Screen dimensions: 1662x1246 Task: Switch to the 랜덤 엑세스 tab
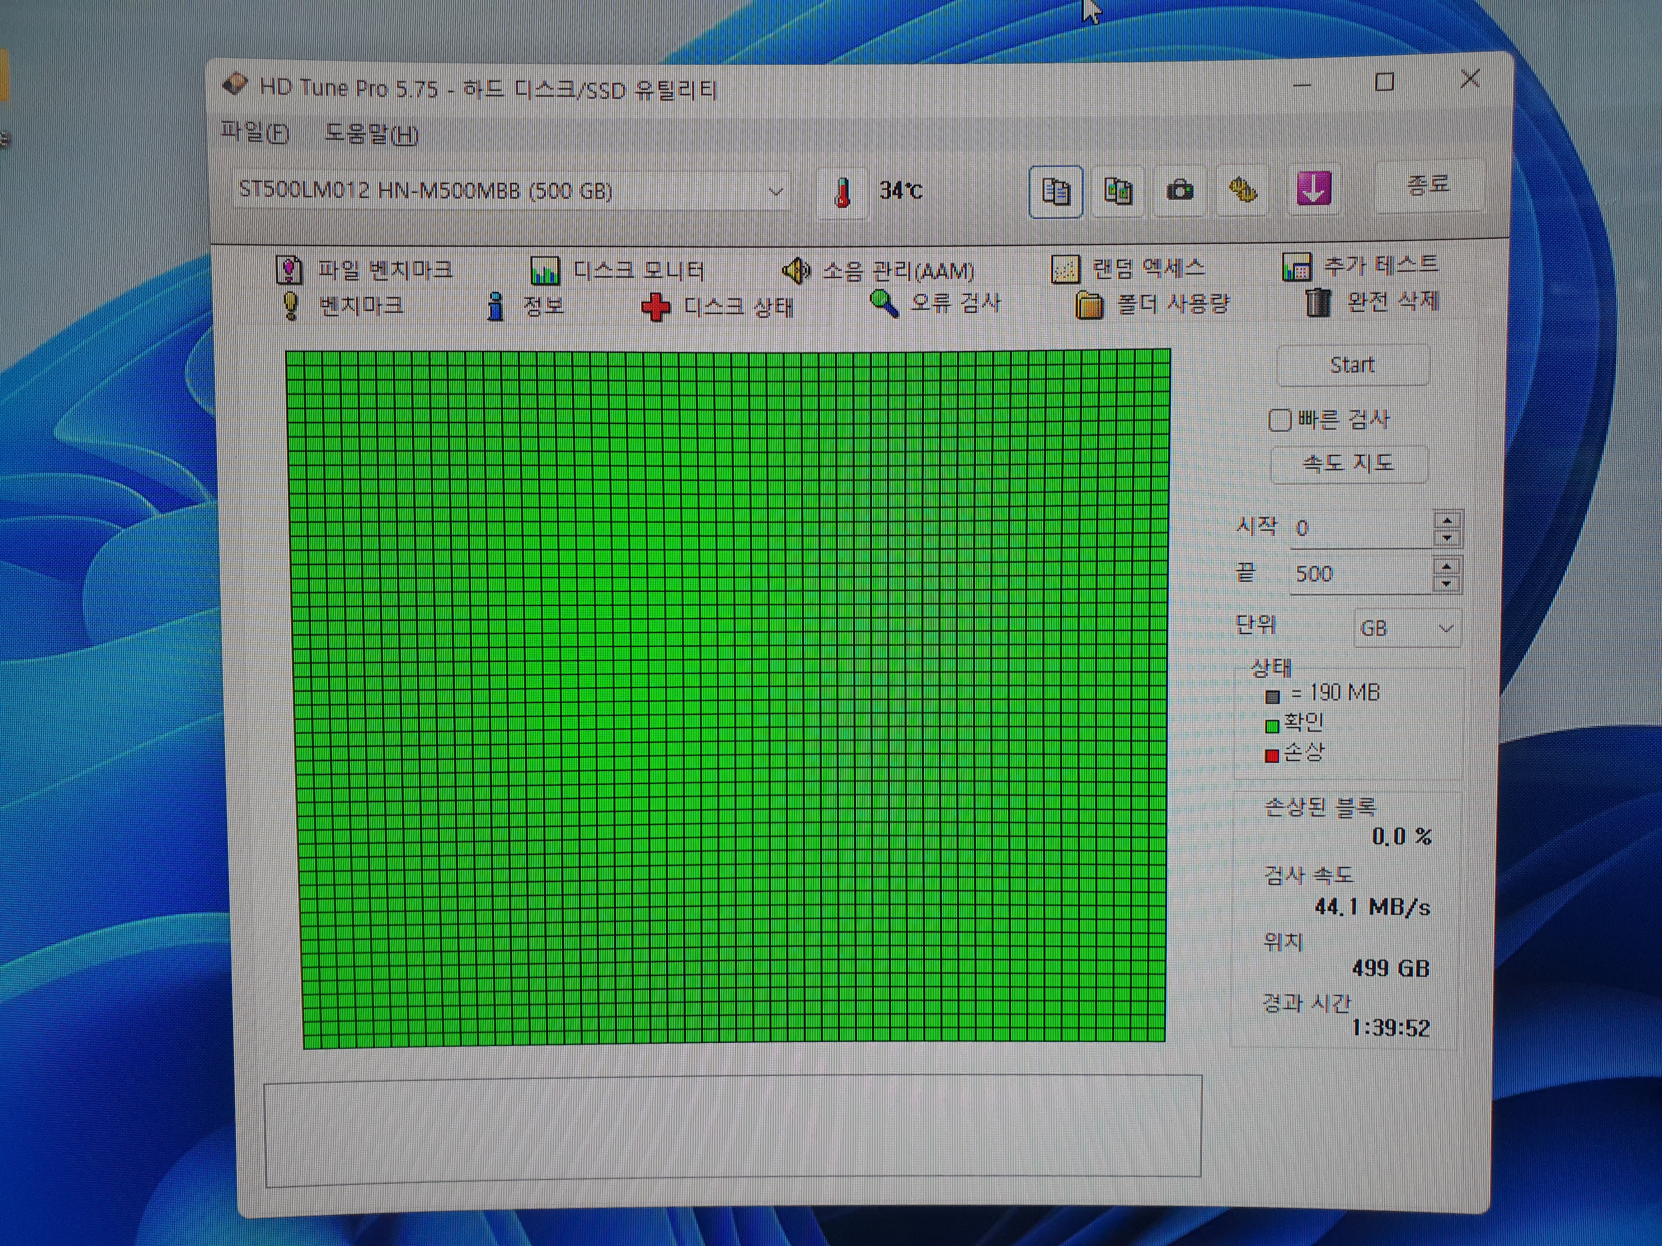click(x=1128, y=267)
